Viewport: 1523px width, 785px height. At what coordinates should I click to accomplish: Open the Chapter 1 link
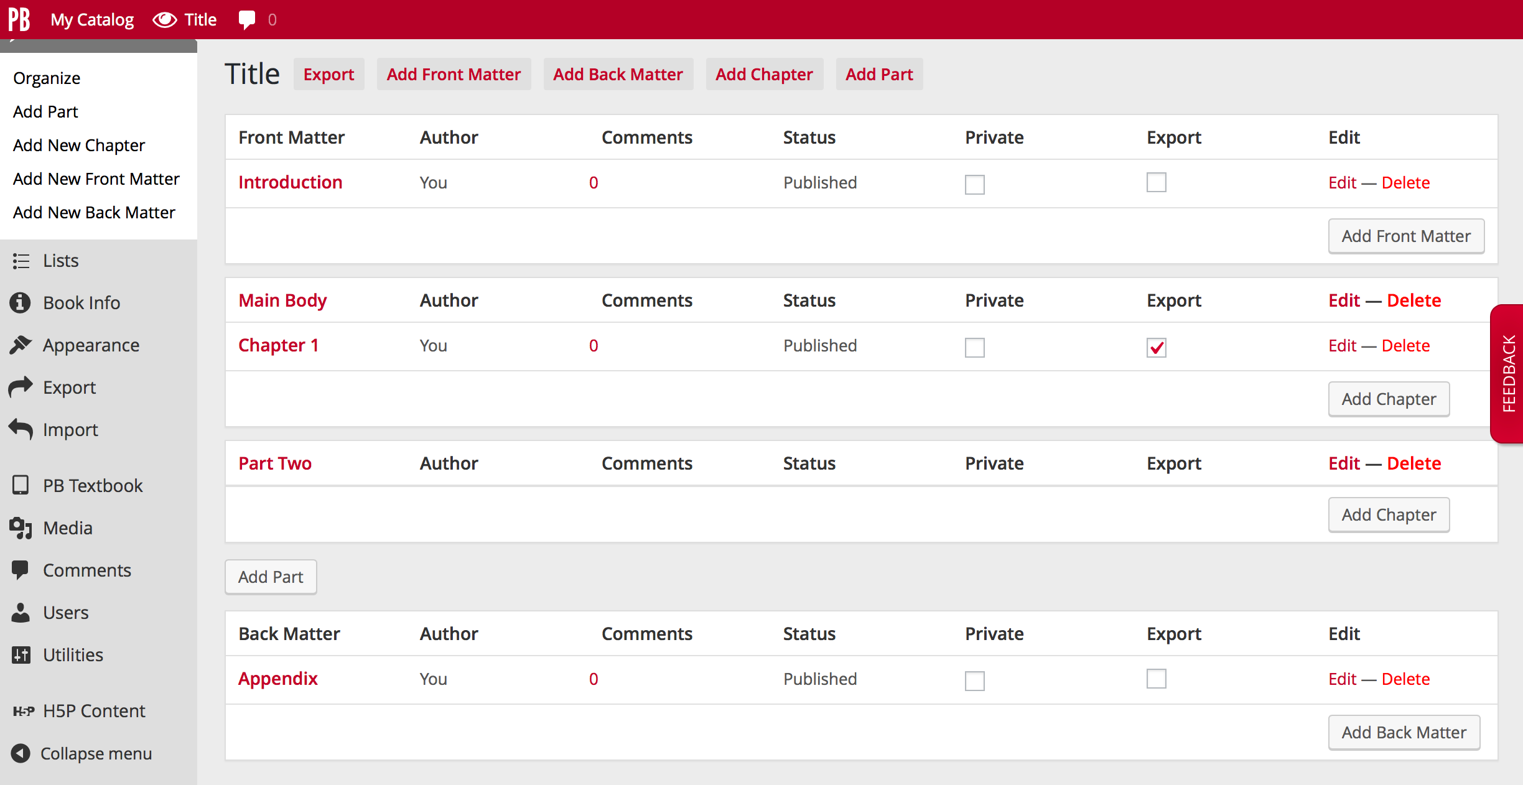click(x=278, y=345)
